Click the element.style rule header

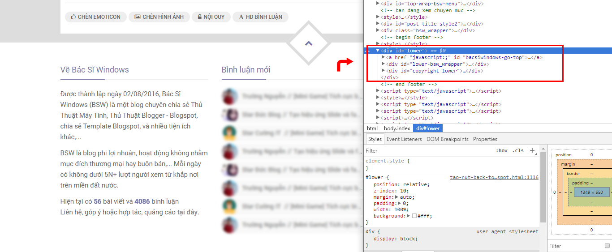(x=388, y=160)
